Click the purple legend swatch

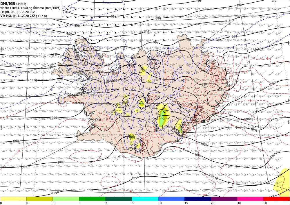point(224,199)
